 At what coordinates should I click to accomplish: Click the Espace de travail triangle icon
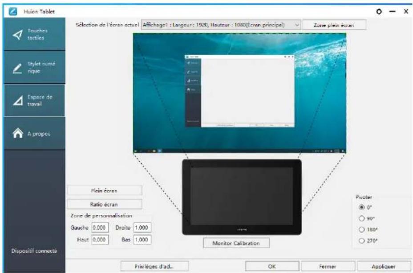tap(18, 101)
